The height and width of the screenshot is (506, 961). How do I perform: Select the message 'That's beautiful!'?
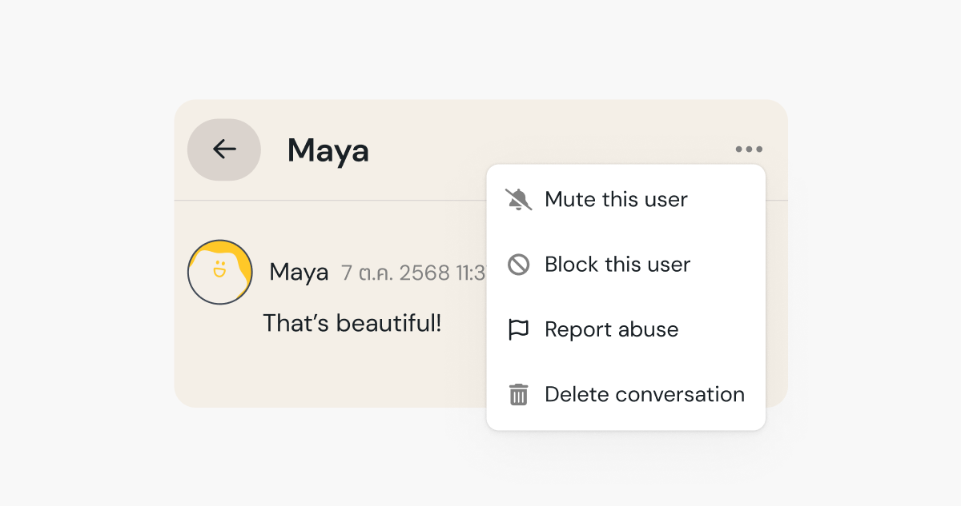click(x=352, y=324)
